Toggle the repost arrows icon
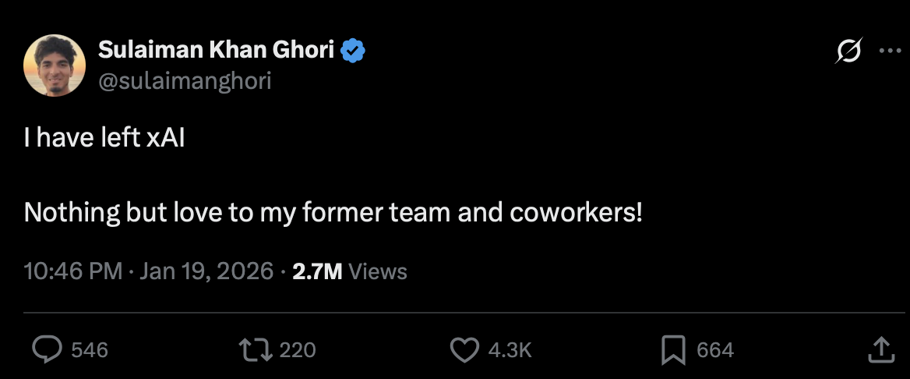 (257, 349)
